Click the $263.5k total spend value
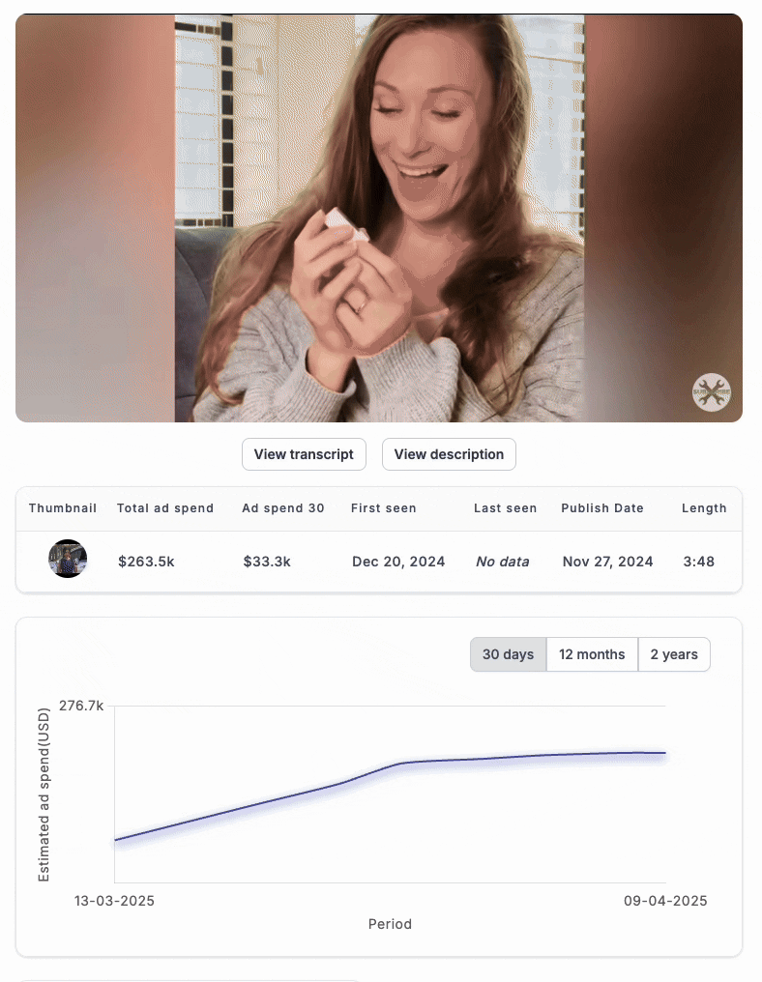The width and height of the screenshot is (762, 982). (147, 562)
